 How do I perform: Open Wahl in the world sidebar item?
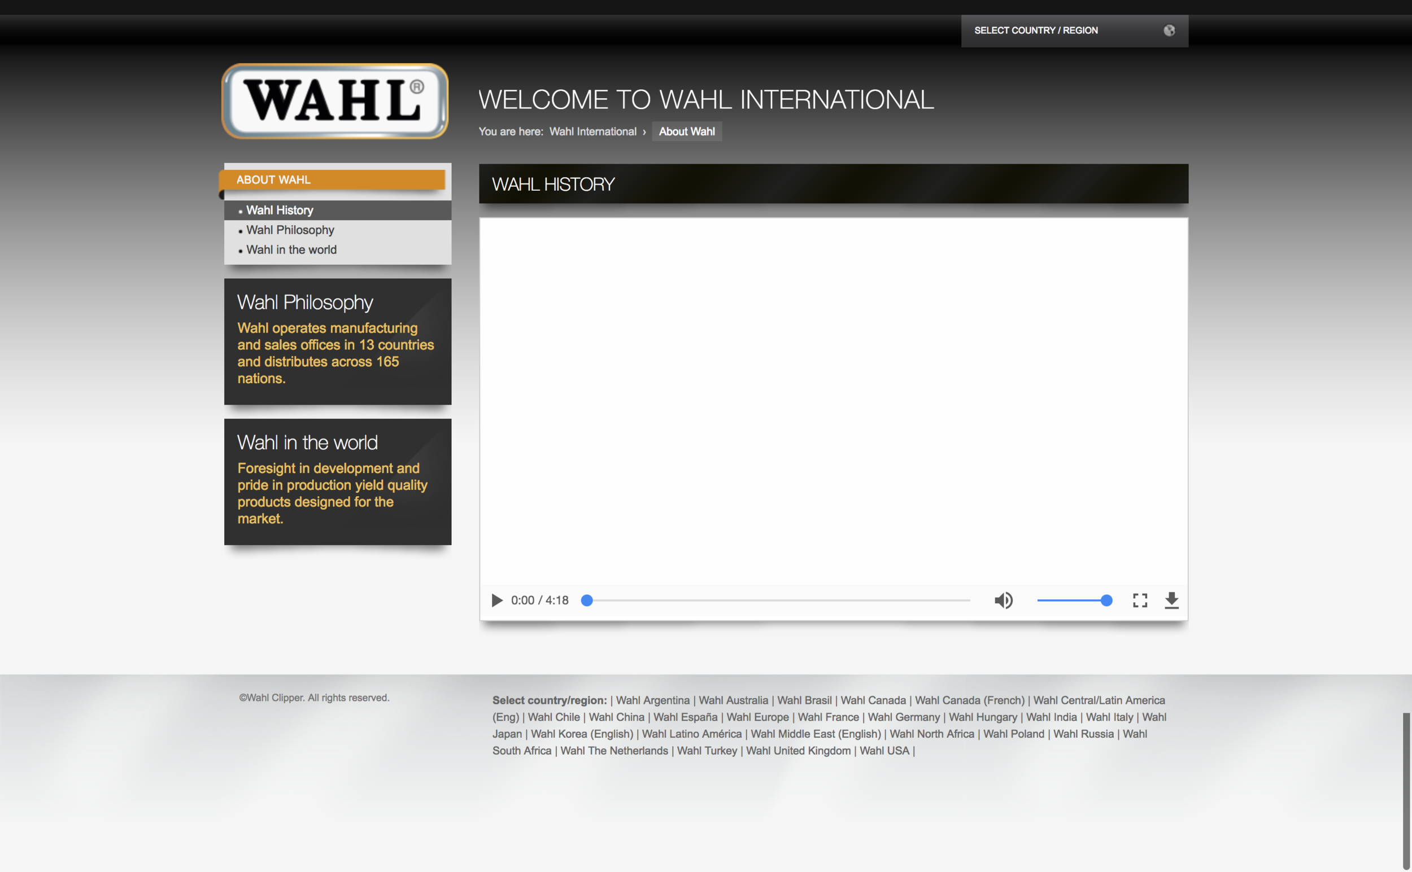[x=291, y=249]
